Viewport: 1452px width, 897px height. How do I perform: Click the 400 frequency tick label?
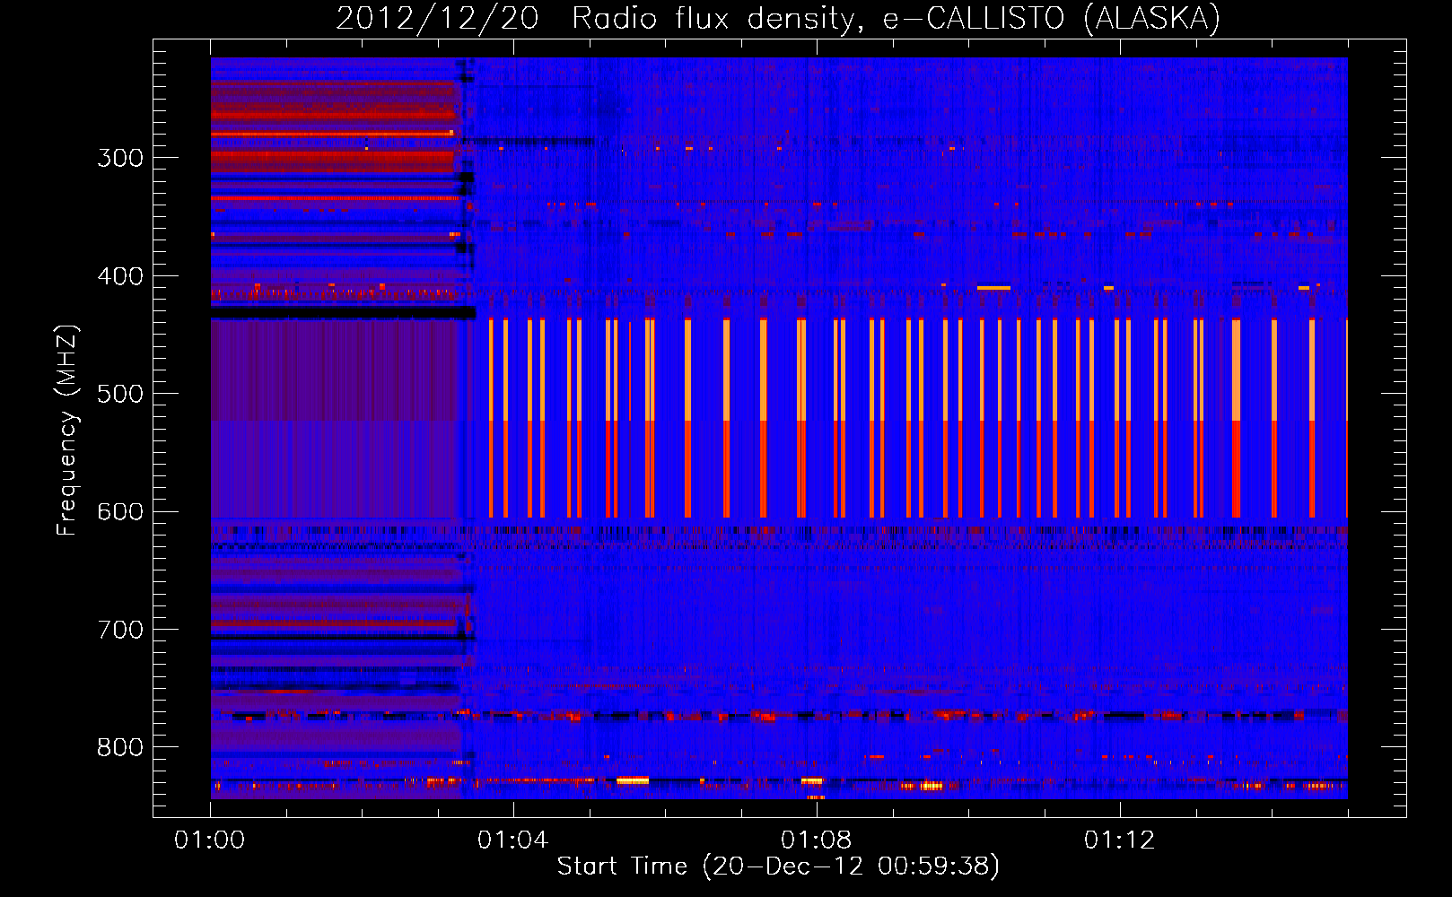coord(120,276)
